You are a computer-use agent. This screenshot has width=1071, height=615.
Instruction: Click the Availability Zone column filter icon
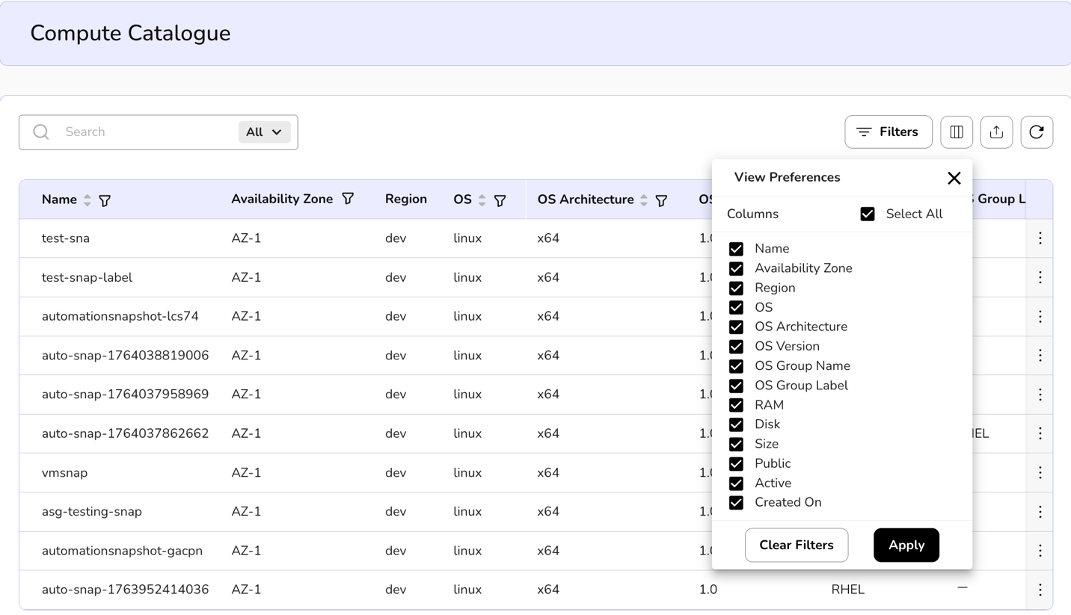click(x=348, y=199)
